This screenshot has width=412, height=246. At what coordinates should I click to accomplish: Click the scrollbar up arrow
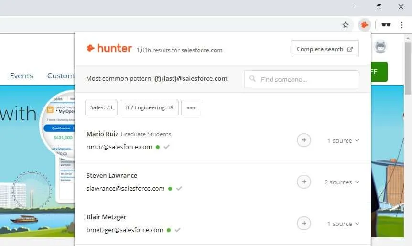point(408,38)
